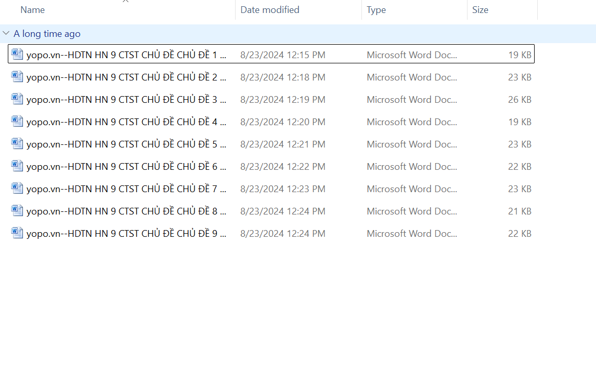Sort files by Size column header
This screenshot has height=376, width=596.
click(480, 10)
